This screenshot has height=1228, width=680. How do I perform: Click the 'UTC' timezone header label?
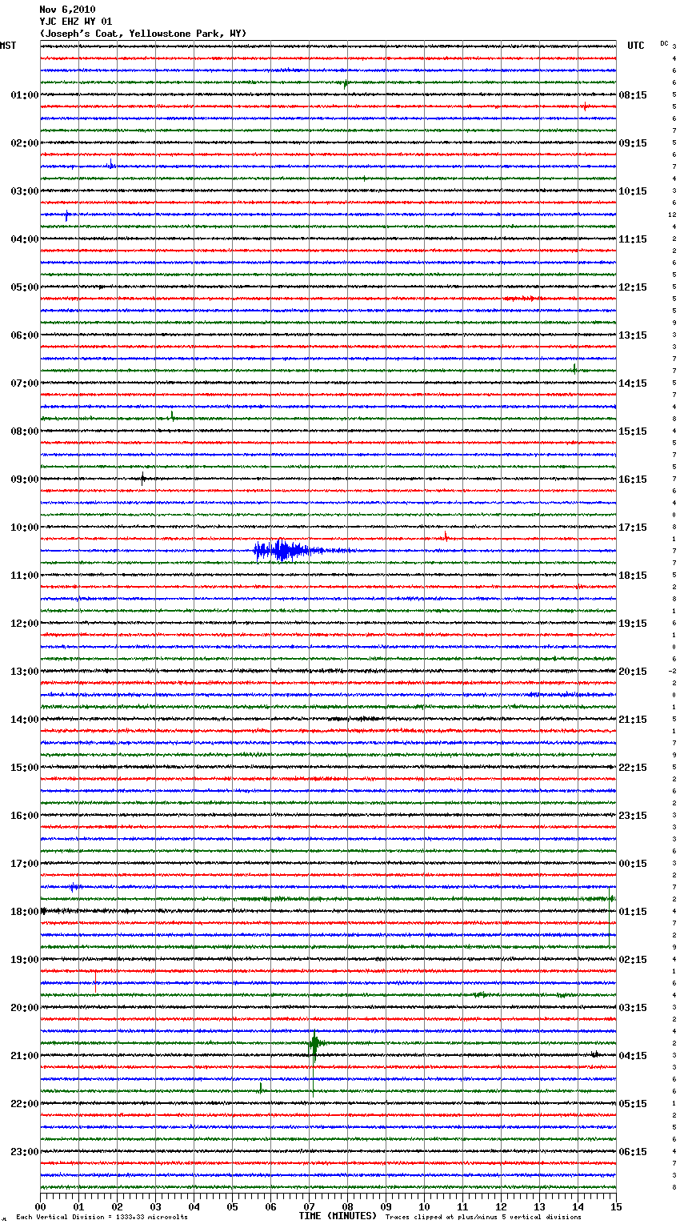[636, 46]
